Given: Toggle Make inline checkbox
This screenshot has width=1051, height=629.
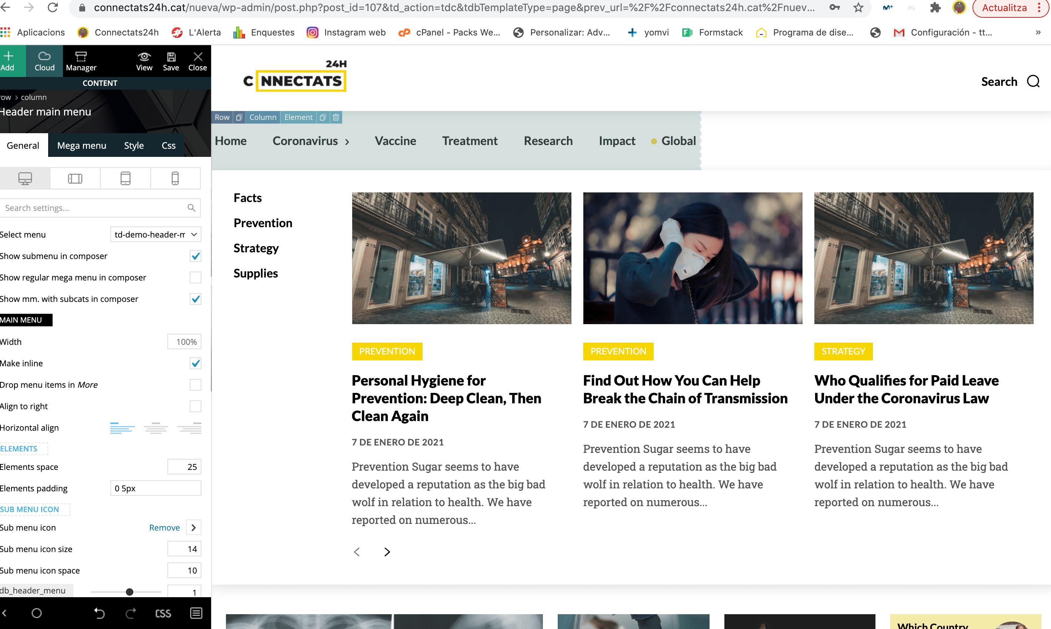Looking at the screenshot, I should (195, 364).
